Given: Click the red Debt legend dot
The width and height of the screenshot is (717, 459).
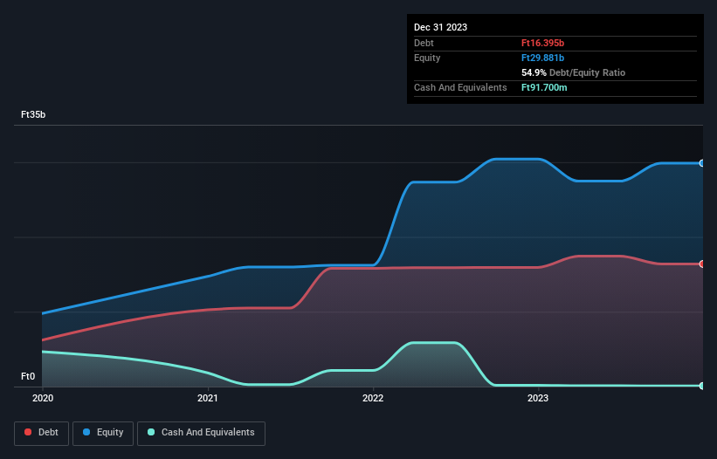Looking at the screenshot, I should pos(28,432).
